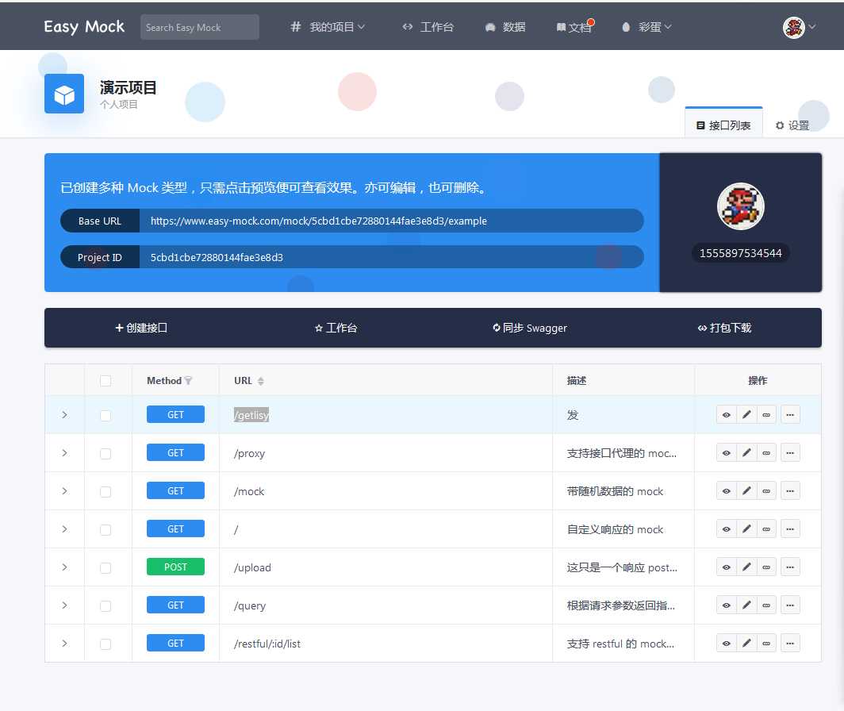Check the box for /proxy row
Image resolution: width=844 pixels, height=711 pixels.
coord(105,454)
